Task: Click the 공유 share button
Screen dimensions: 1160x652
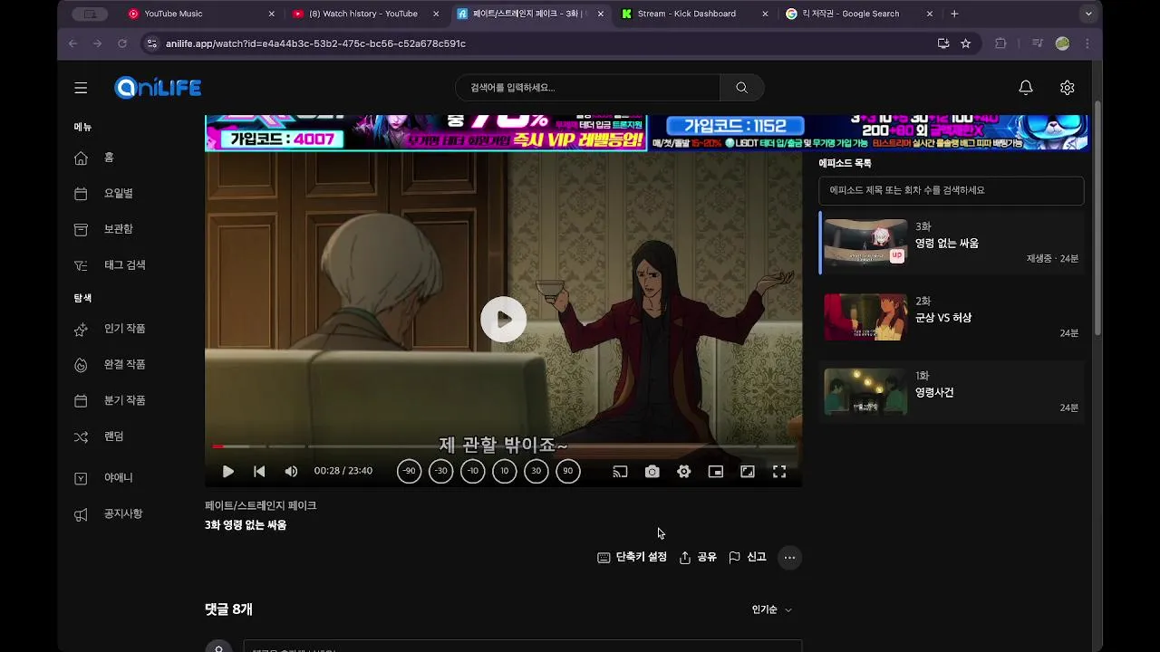Action: click(x=698, y=558)
